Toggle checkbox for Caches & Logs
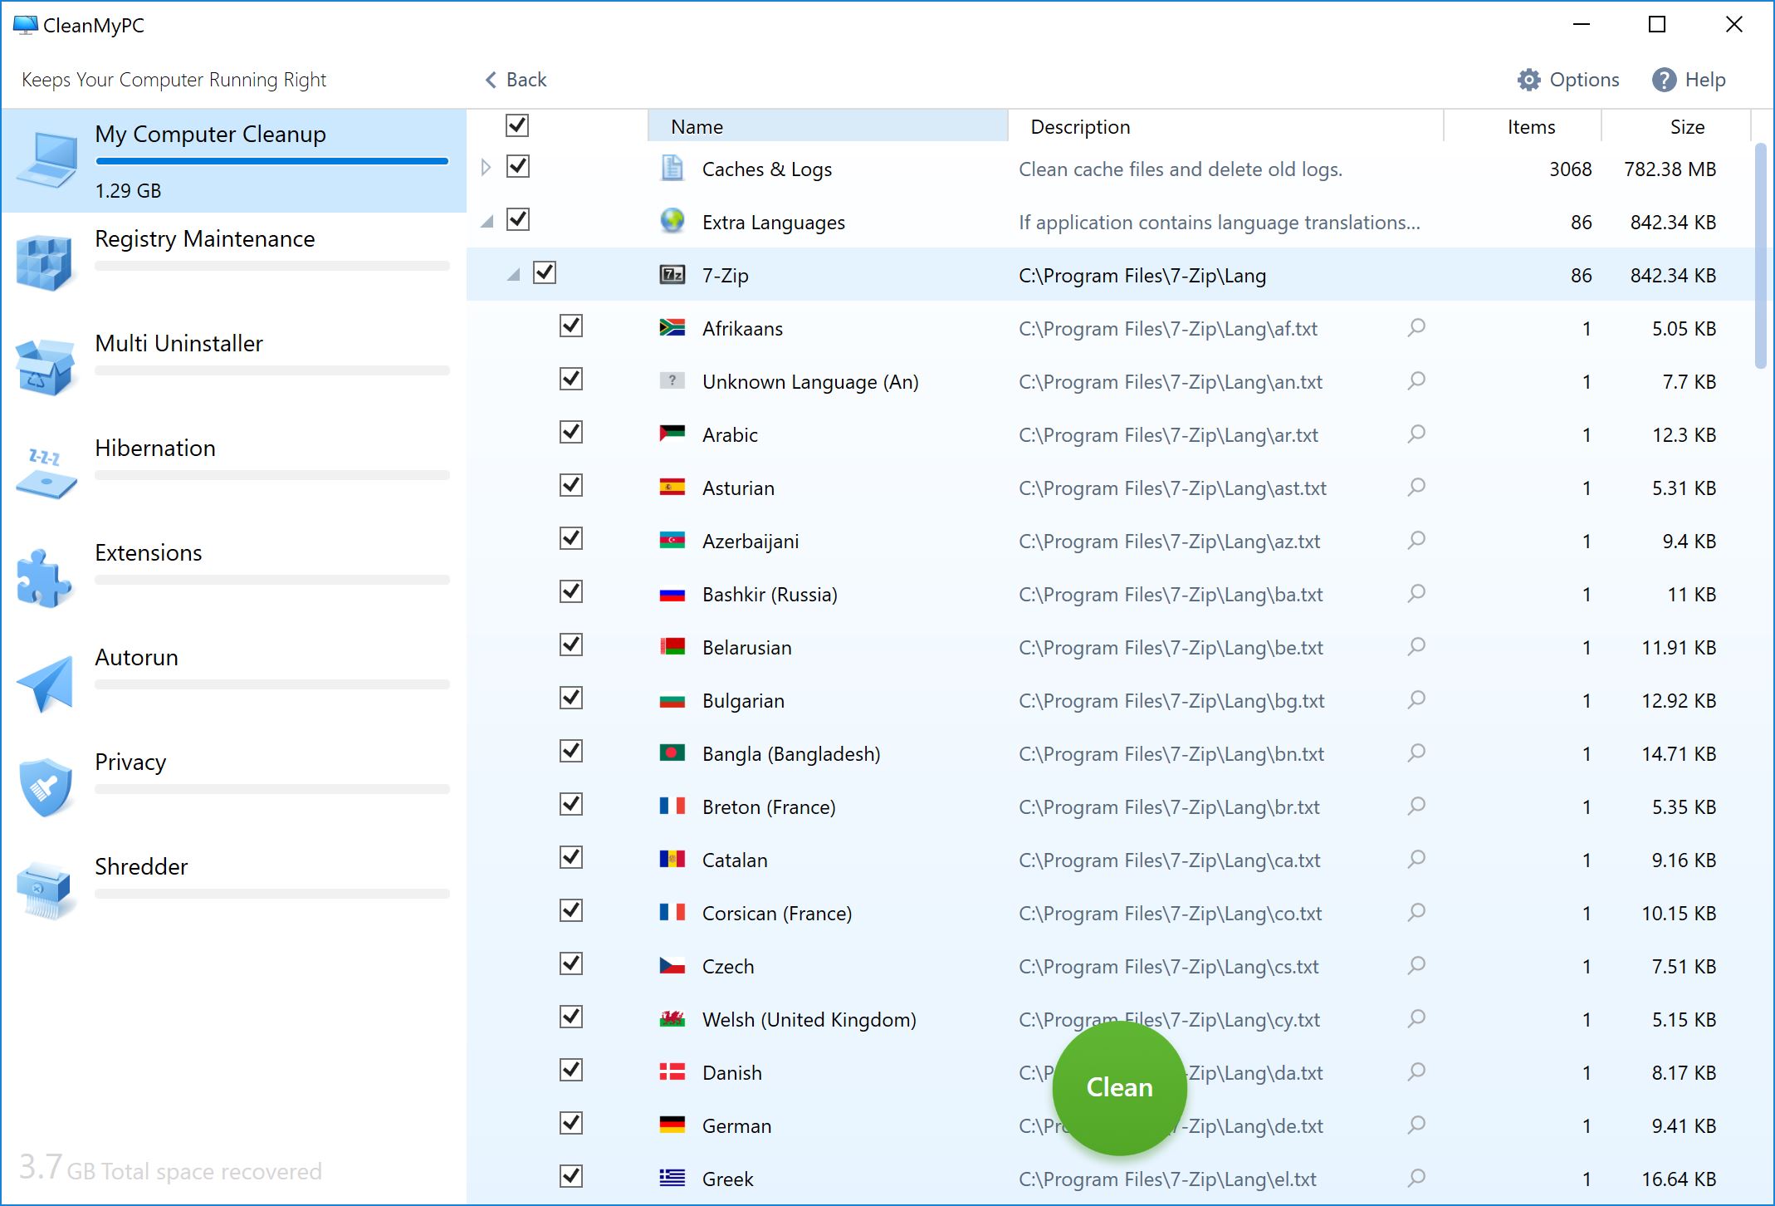 tap(518, 167)
